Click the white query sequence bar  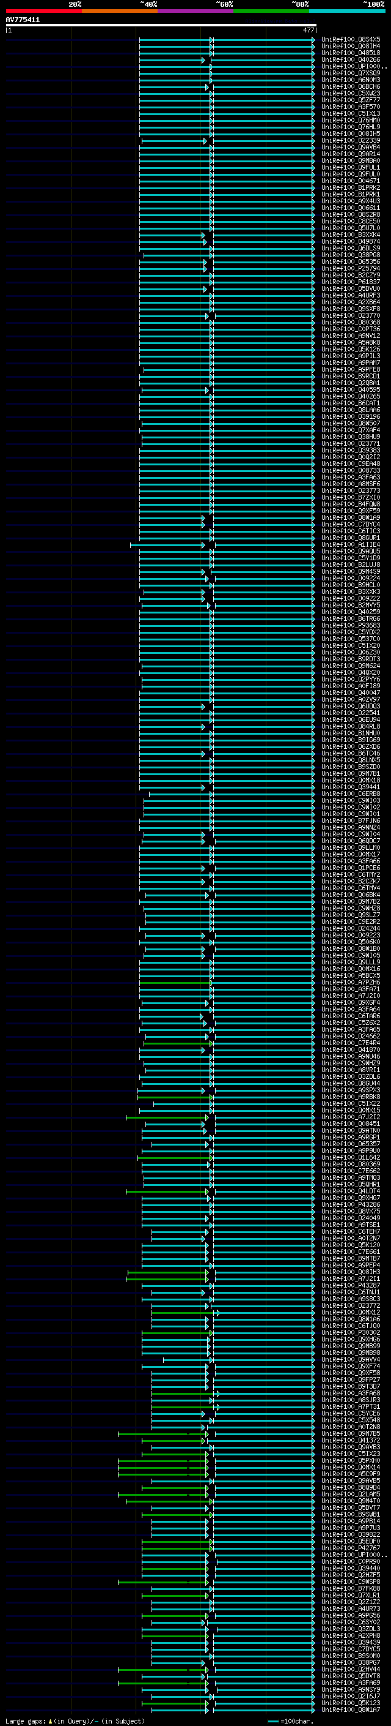click(161, 26)
